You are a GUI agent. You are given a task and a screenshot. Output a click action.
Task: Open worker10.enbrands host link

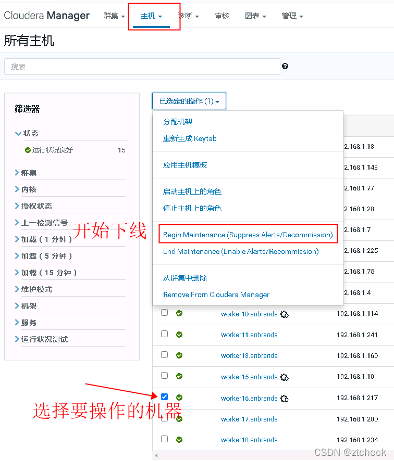click(249, 314)
